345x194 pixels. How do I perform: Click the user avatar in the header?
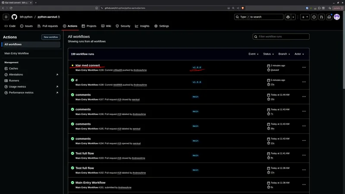[337, 17]
